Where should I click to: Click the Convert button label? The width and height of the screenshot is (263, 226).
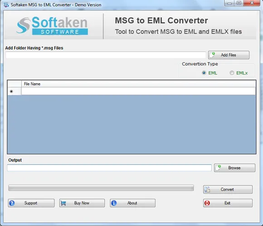(x=227, y=189)
